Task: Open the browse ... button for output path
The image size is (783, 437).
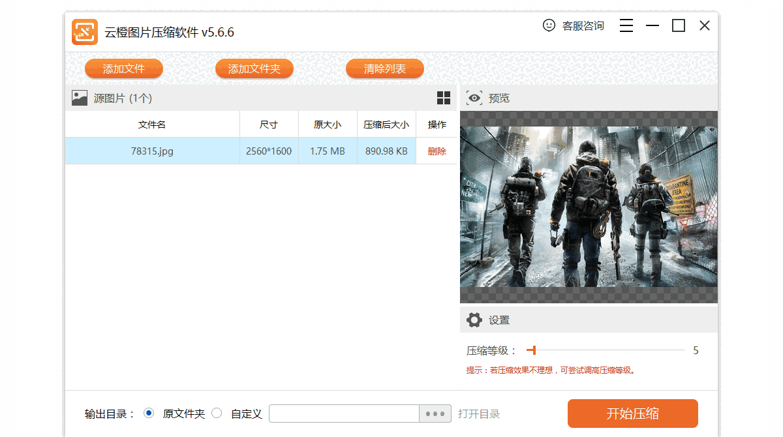Action: [435, 414]
